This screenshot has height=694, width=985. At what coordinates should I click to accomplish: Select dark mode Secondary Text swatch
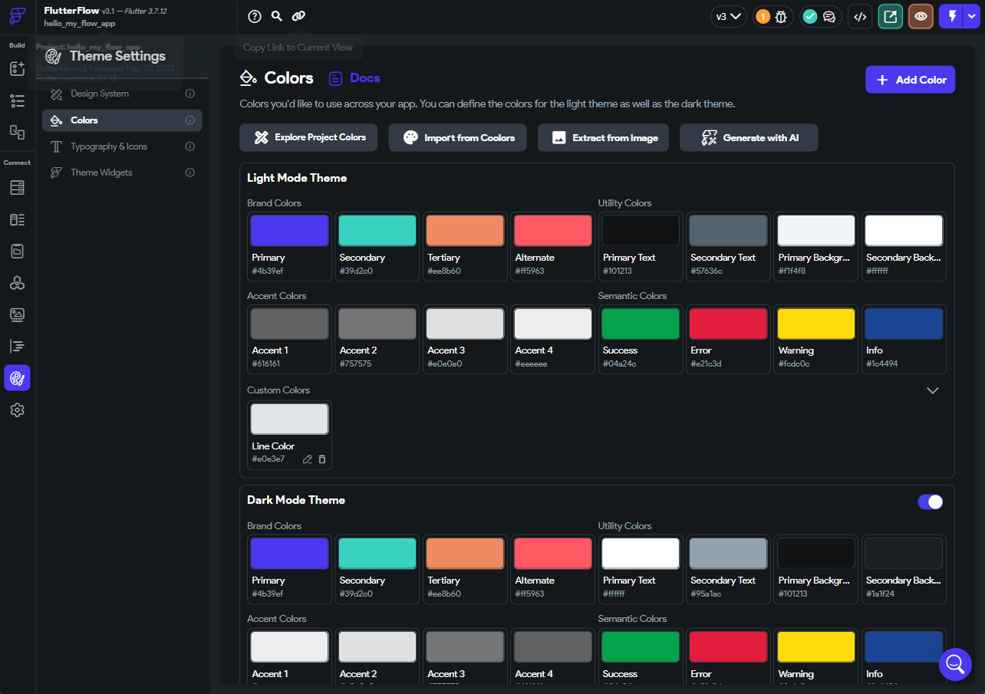(x=728, y=553)
